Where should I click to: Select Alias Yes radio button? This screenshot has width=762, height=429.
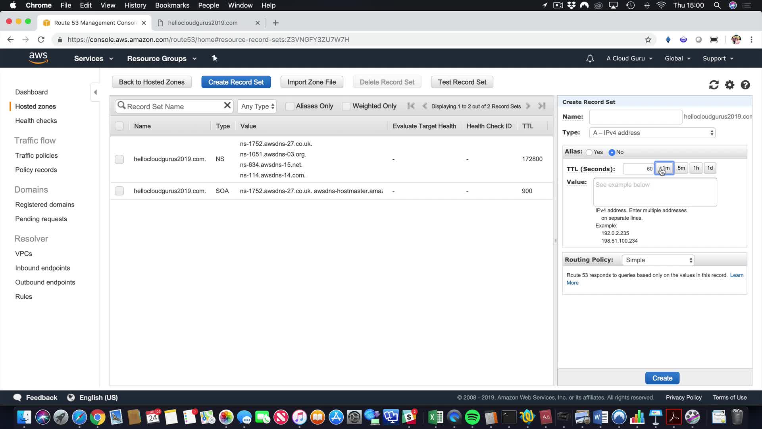[x=589, y=153]
